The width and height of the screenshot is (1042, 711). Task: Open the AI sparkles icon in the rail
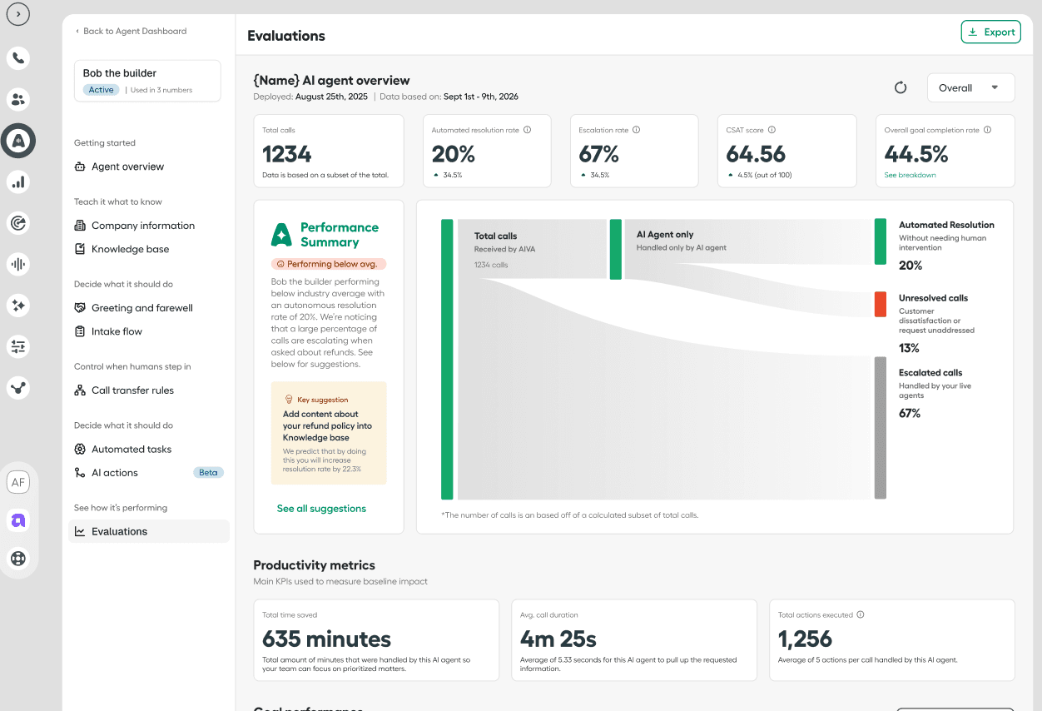pos(18,306)
